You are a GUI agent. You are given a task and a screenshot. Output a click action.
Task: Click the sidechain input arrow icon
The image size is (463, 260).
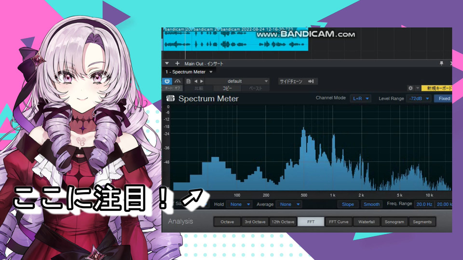pos(311,81)
